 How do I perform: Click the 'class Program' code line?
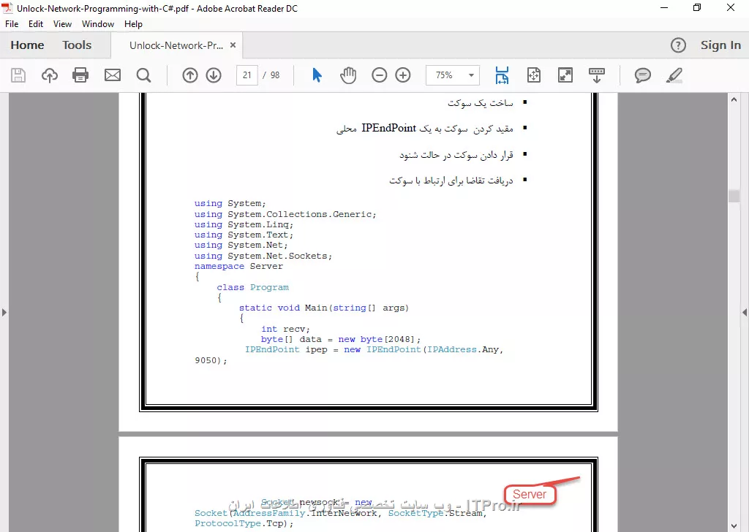coord(252,287)
